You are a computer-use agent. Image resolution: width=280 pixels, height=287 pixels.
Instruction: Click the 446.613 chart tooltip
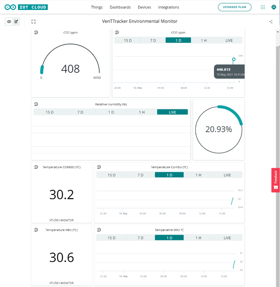coord(229,72)
